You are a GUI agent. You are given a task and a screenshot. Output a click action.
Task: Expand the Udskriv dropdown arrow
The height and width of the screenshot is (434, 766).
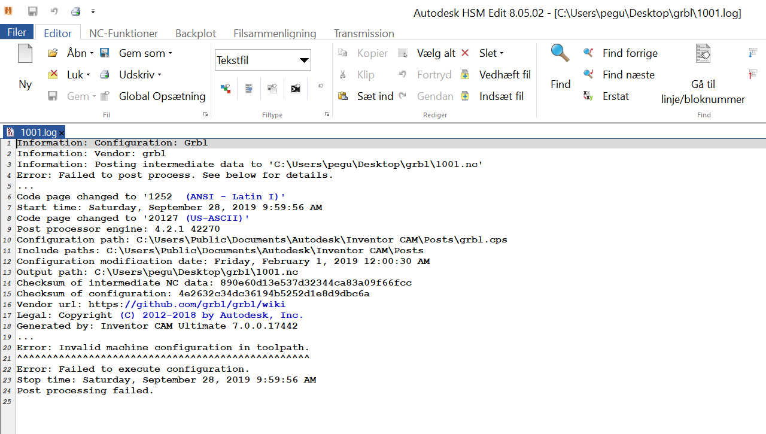pyautogui.click(x=160, y=75)
